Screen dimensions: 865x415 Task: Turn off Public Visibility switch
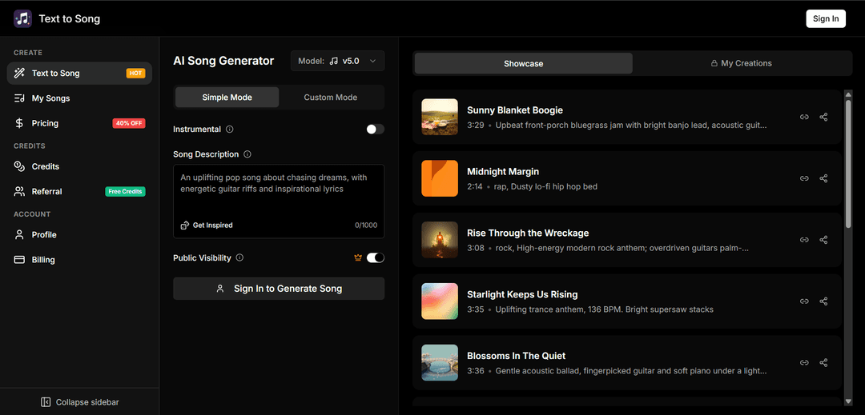(375, 257)
